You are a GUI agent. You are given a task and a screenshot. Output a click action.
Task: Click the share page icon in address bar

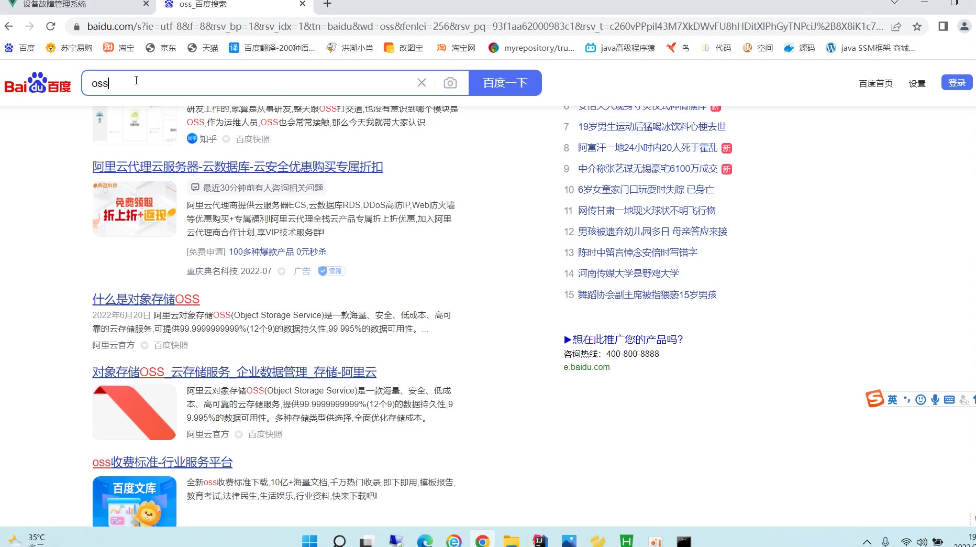(x=896, y=26)
